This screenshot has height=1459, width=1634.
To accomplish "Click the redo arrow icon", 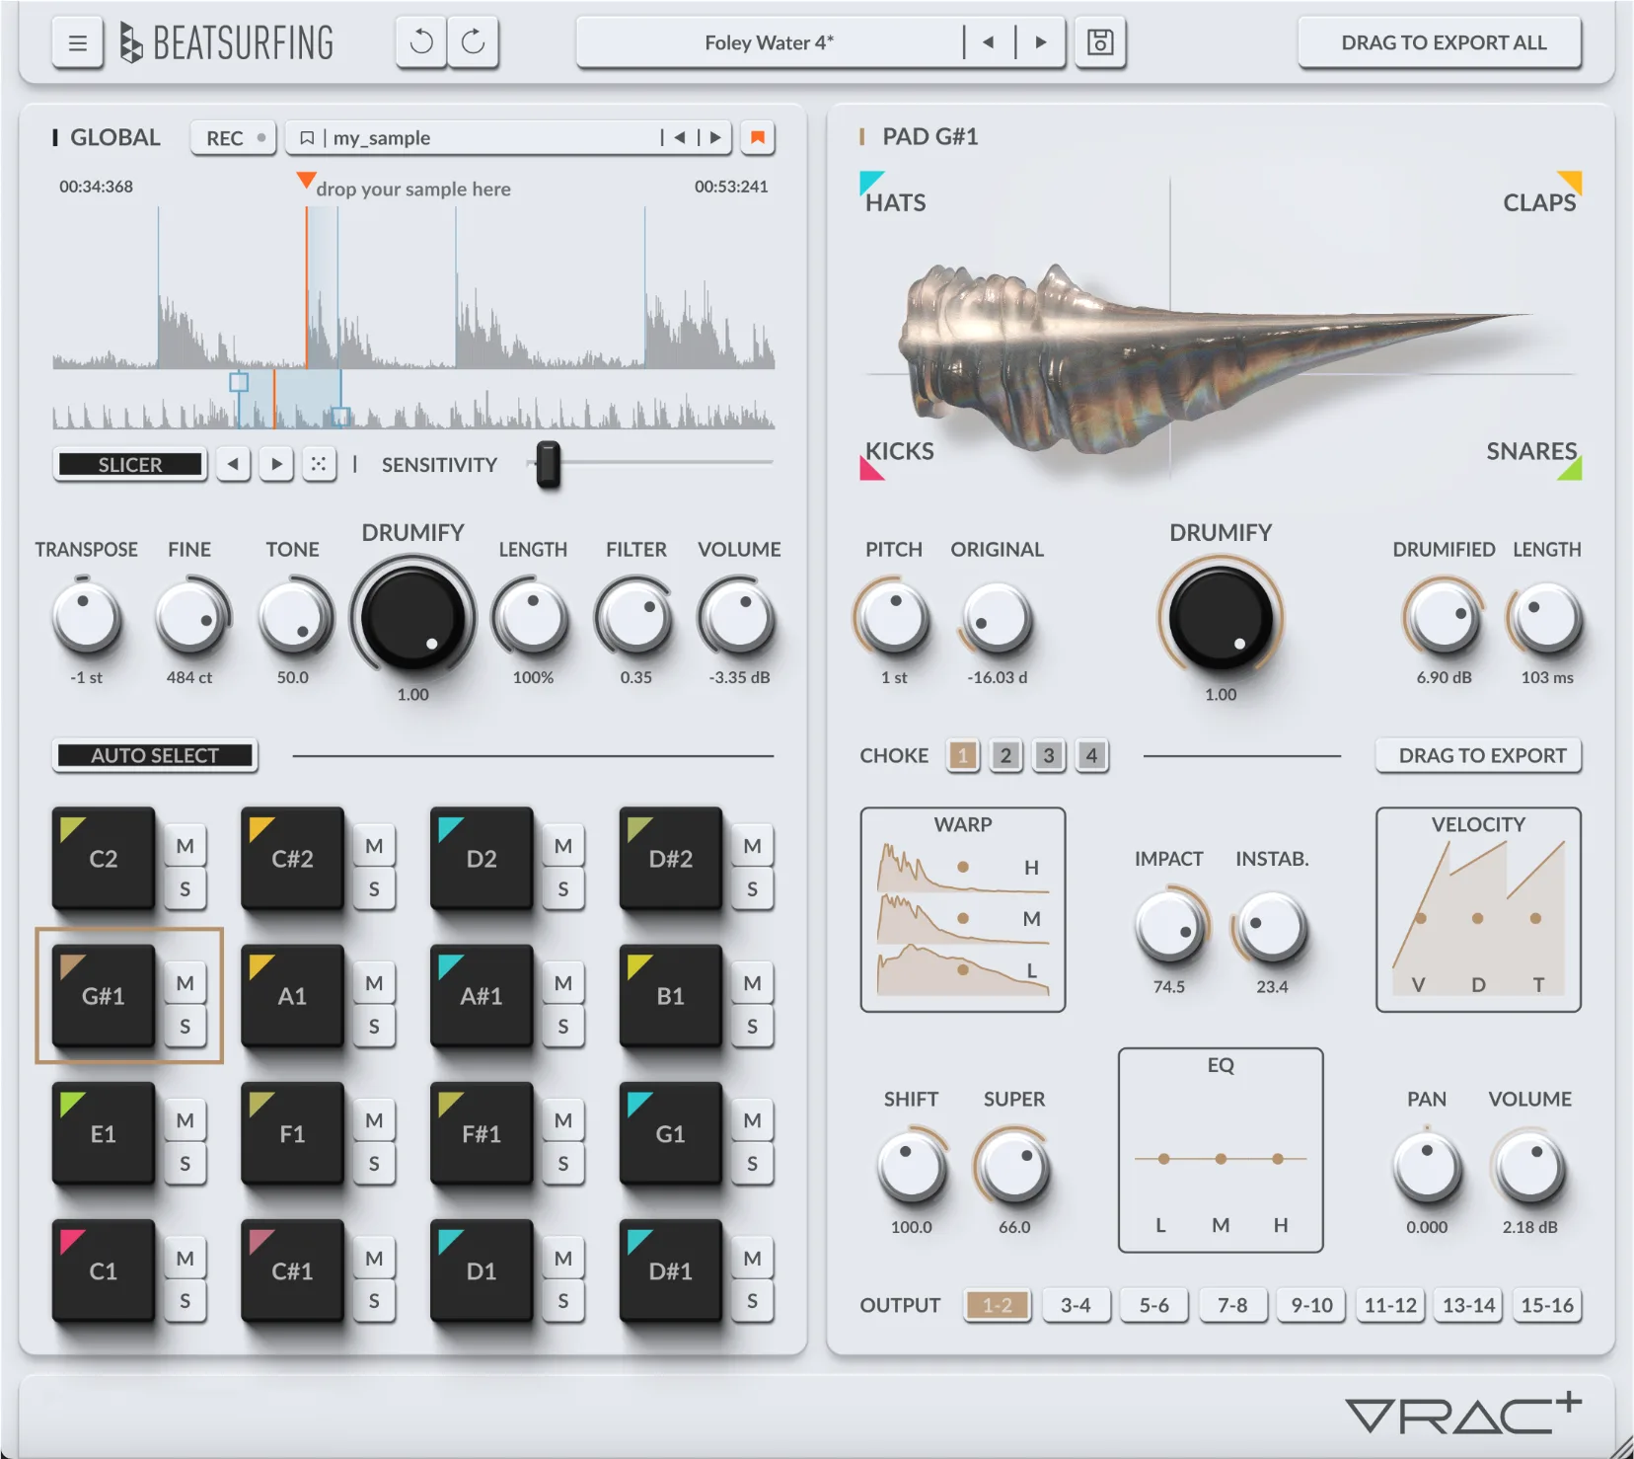I will 474,42.
